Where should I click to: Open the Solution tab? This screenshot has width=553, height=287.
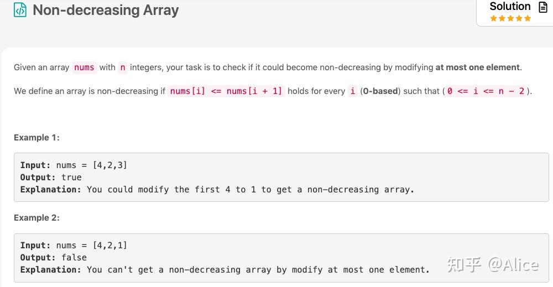[510, 6]
